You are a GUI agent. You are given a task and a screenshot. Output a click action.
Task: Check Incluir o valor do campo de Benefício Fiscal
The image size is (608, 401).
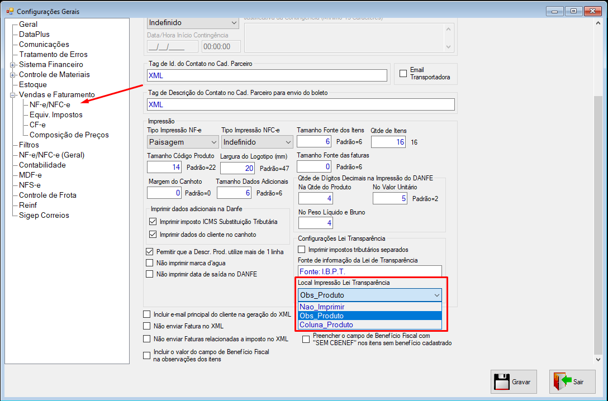click(146, 355)
